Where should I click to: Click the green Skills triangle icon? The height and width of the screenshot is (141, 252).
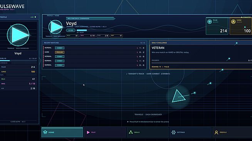click(131, 132)
